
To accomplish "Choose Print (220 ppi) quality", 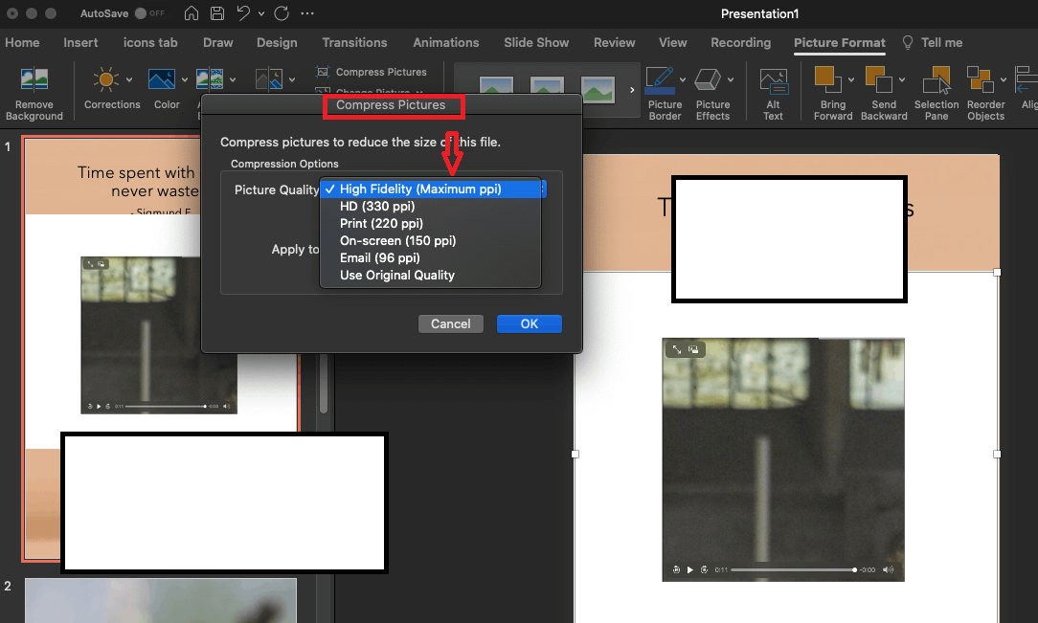I will pos(430,224).
